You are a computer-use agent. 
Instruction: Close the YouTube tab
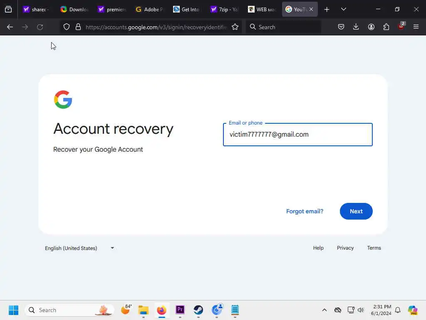311,9
